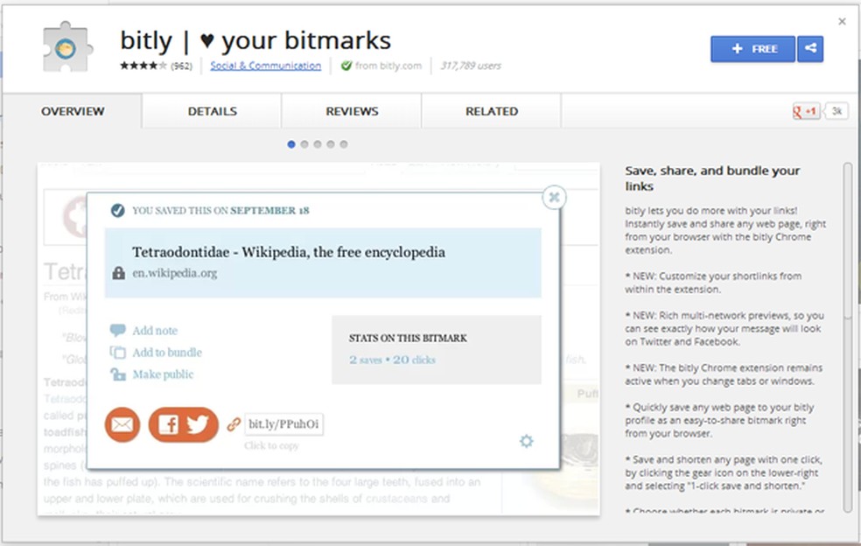Image resolution: width=861 pixels, height=546 pixels.
Task: Click the Click to copy hint text
Action: [271, 445]
